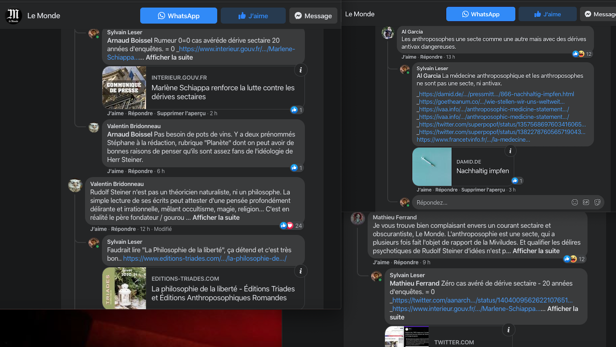
Task: Click the GIF icon in the reply box
Action: [586, 202]
